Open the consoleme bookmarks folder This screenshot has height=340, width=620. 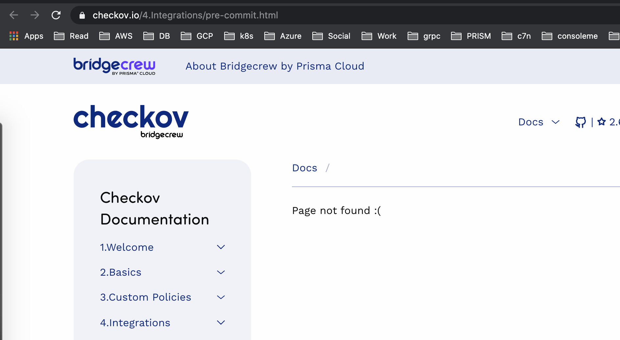click(570, 36)
